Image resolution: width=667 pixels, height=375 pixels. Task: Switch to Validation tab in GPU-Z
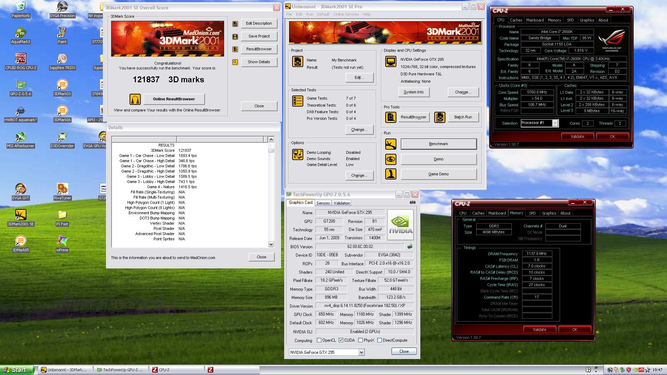pyautogui.click(x=341, y=203)
